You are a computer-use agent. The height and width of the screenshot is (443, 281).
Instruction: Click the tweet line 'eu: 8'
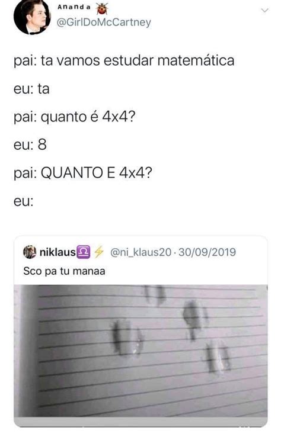pyautogui.click(x=30, y=145)
